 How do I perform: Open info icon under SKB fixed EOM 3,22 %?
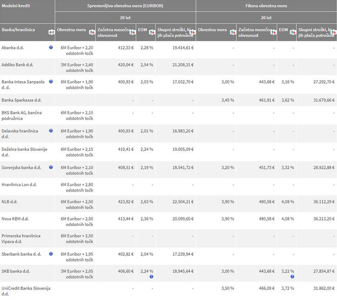[x=292, y=277]
